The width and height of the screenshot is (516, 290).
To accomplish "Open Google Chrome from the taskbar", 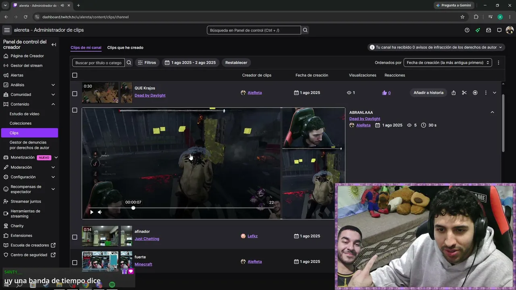I will [85, 285].
